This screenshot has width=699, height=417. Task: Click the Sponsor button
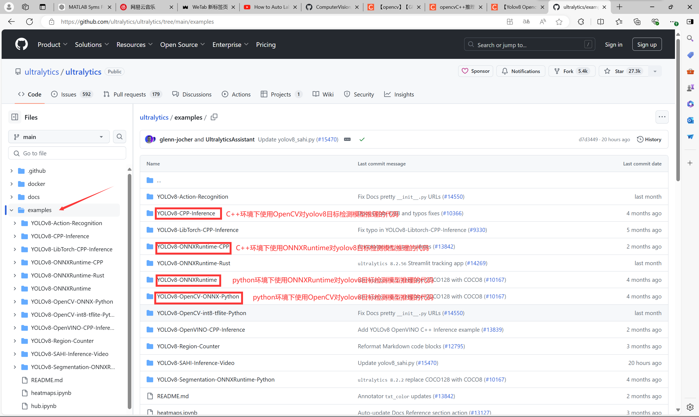click(x=475, y=71)
